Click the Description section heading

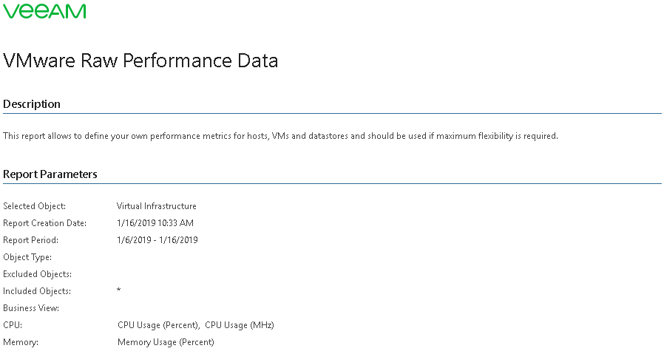[32, 104]
